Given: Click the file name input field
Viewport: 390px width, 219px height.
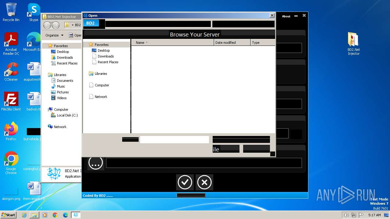Looking at the screenshot, I should [x=175, y=140].
